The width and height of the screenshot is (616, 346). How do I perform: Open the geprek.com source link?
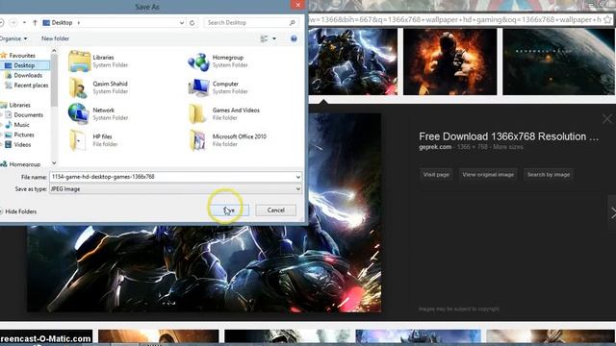point(435,147)
